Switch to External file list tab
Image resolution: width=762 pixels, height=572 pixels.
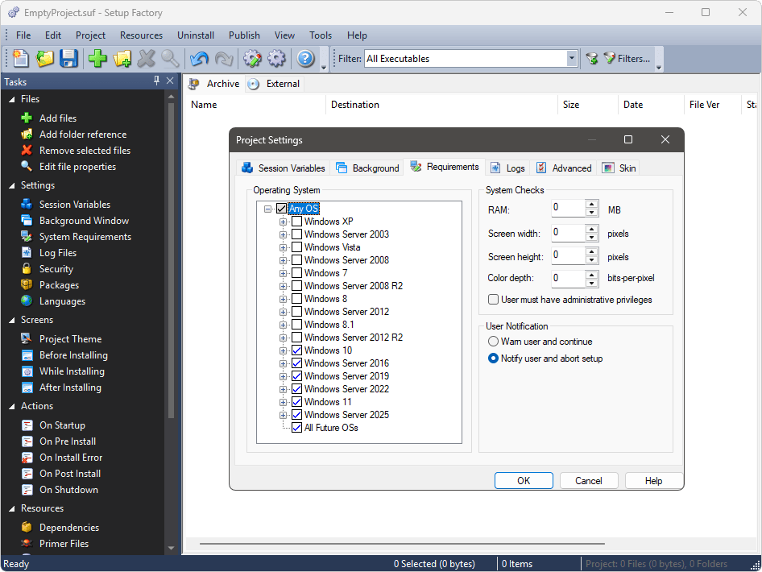(x=275, y=84)
